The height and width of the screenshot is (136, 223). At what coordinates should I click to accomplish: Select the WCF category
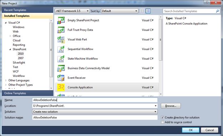(x=16, y=72)
